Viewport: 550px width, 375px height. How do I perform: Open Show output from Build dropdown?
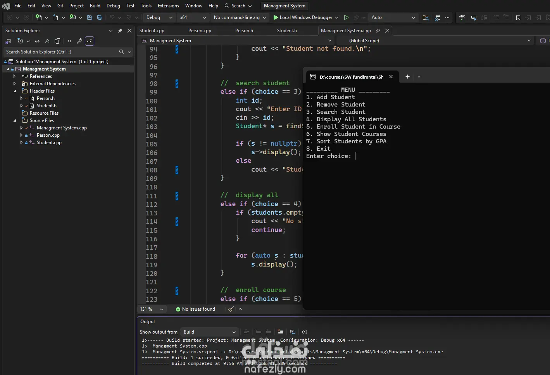click(210, 332)
